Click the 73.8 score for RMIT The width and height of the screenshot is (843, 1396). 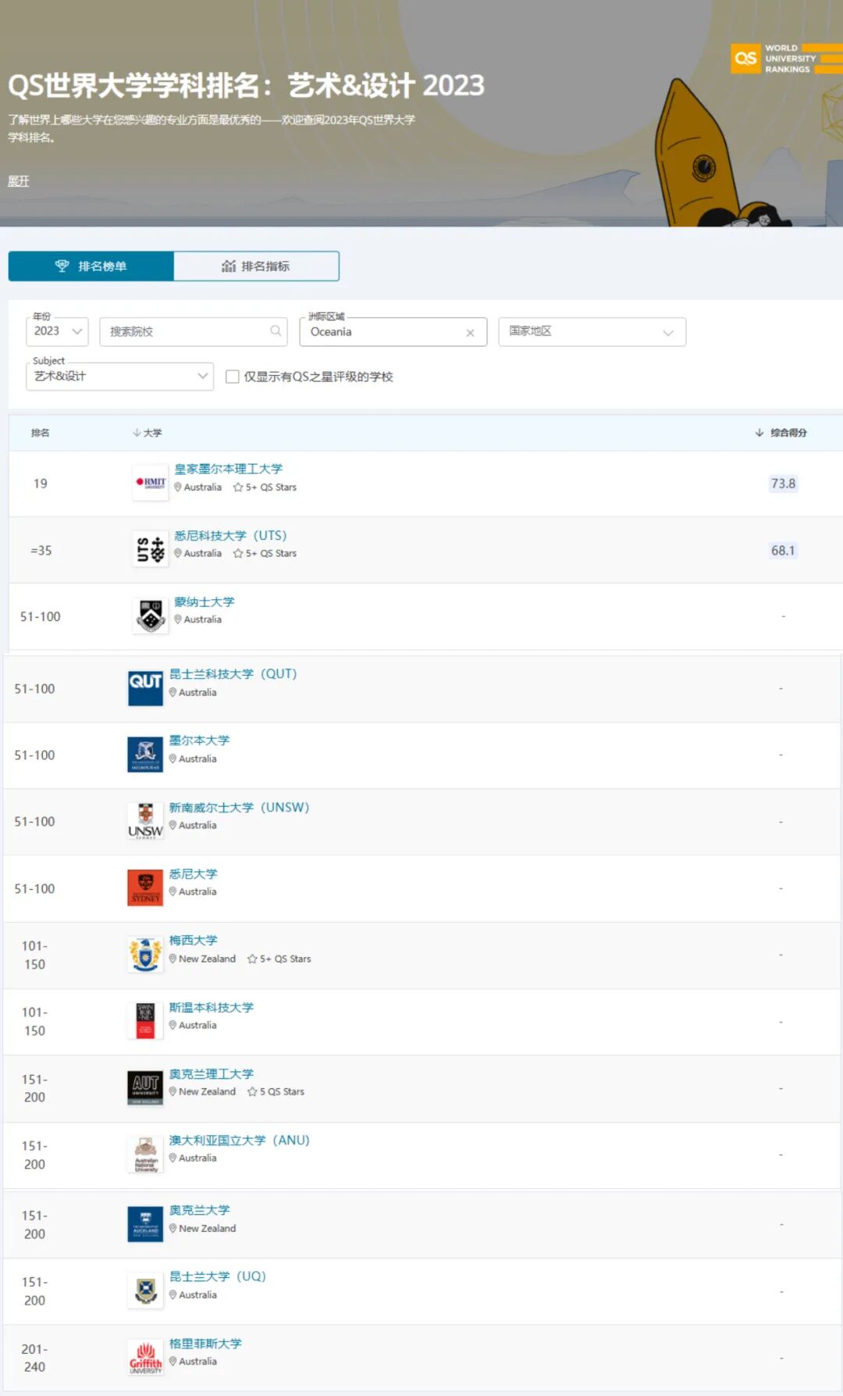783,484
